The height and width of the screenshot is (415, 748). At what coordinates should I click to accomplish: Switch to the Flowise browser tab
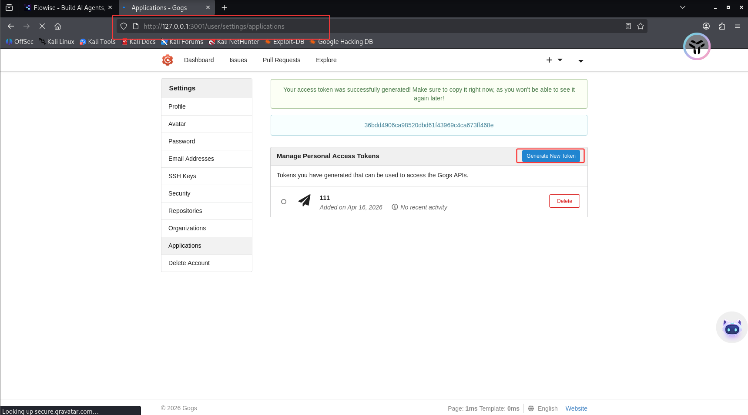(x=68, y=7)
